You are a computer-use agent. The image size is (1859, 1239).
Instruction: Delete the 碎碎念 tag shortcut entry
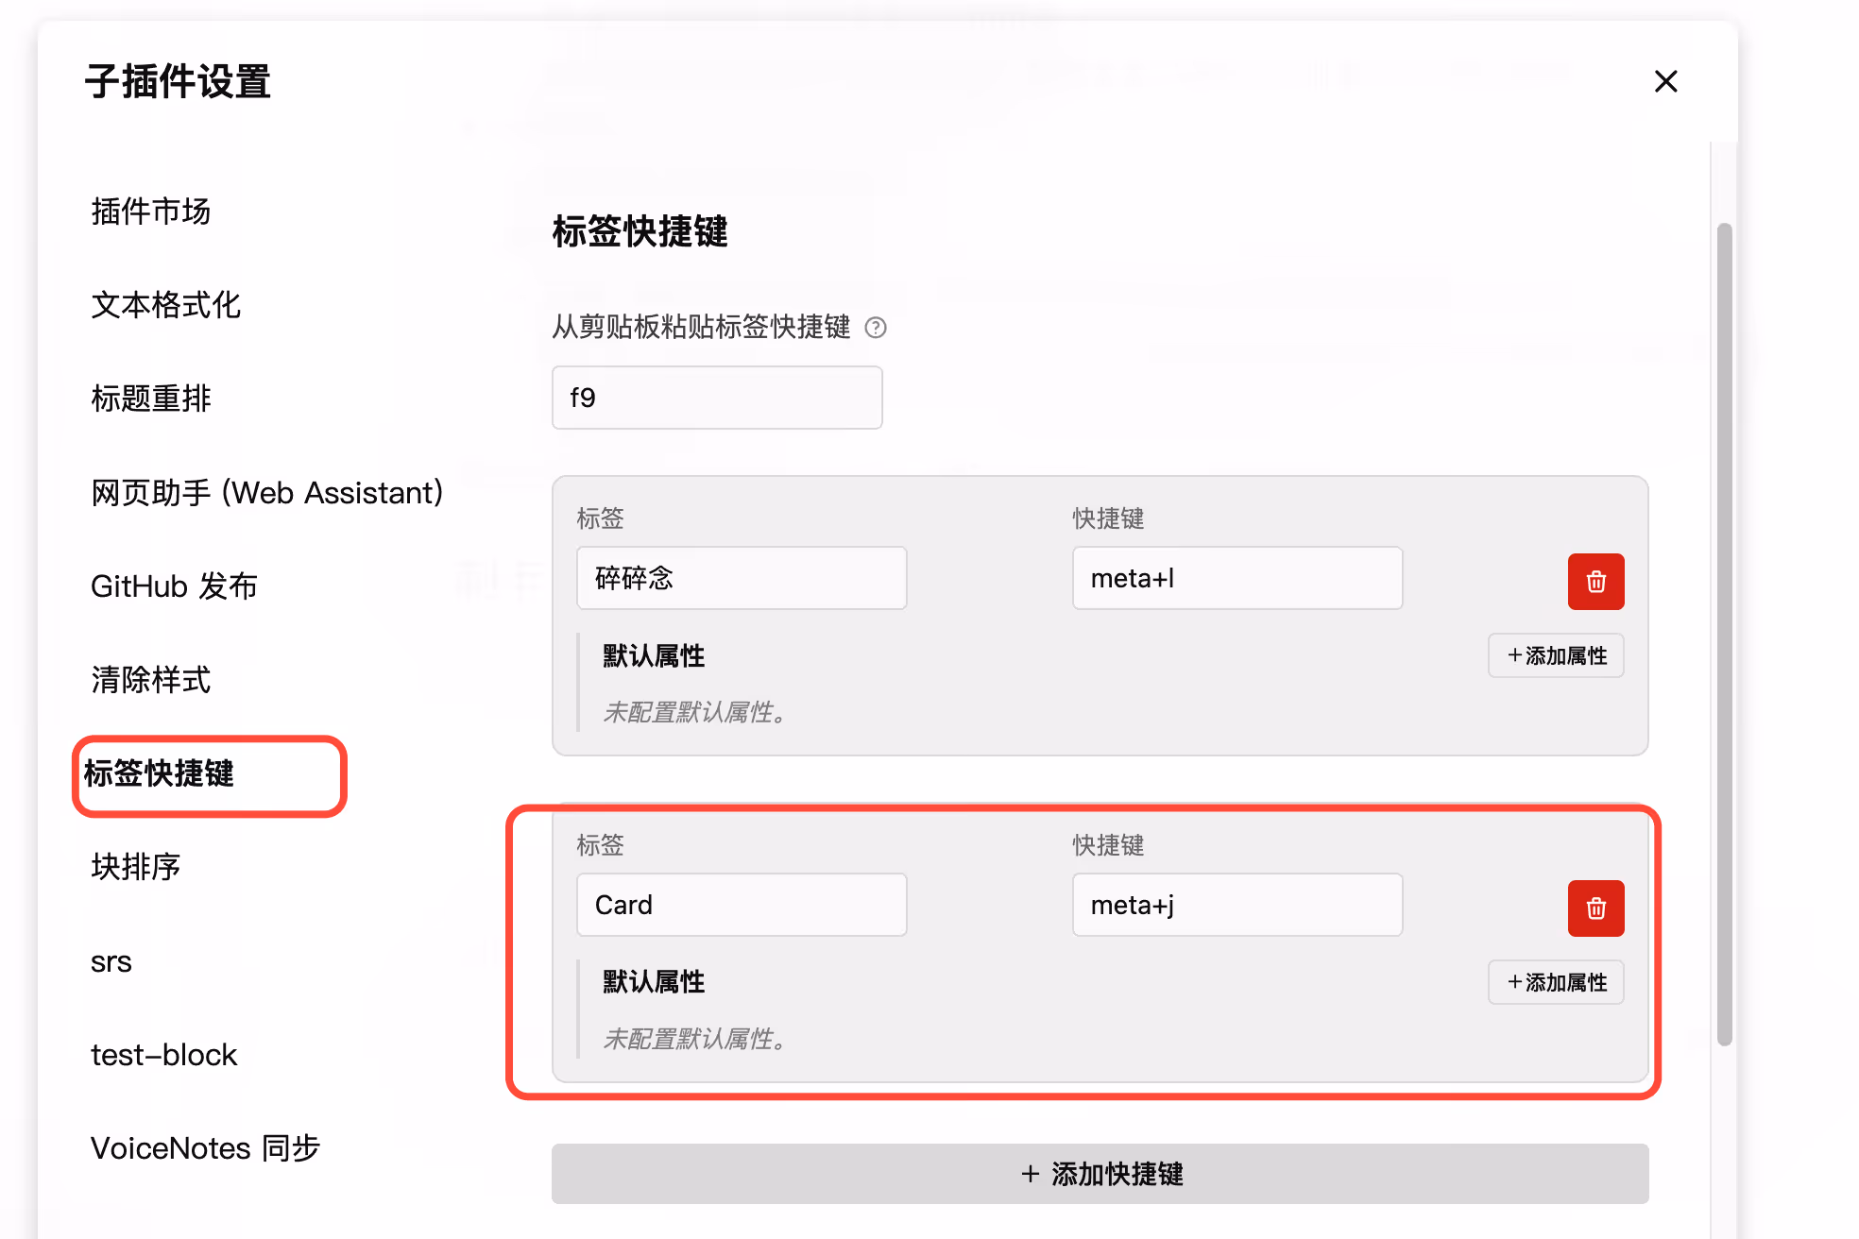coord(1595,582)
